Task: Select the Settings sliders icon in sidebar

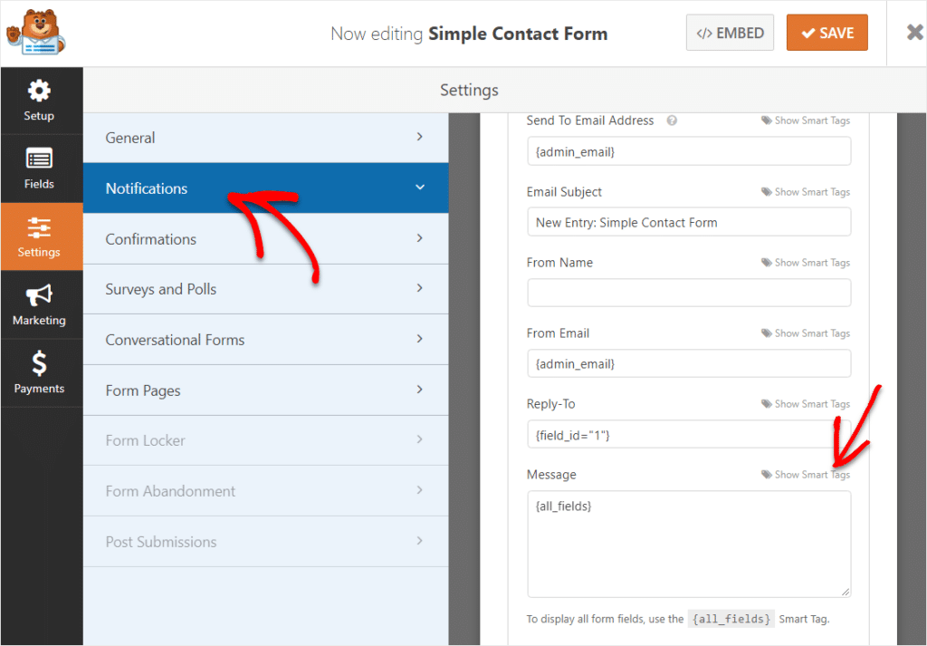Action: click(x=39, y=228)
